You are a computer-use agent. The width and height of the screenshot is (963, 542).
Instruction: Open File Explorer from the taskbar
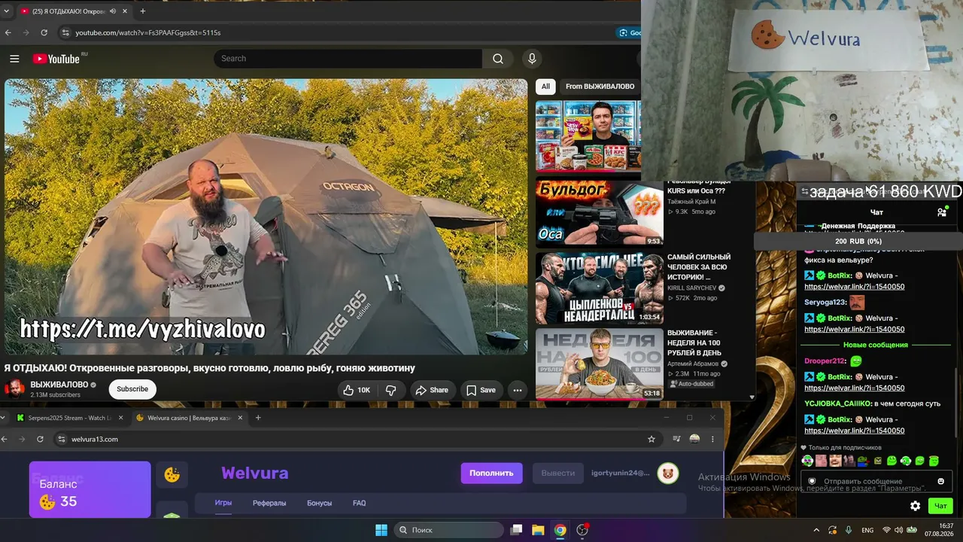[x=538, y=530]
